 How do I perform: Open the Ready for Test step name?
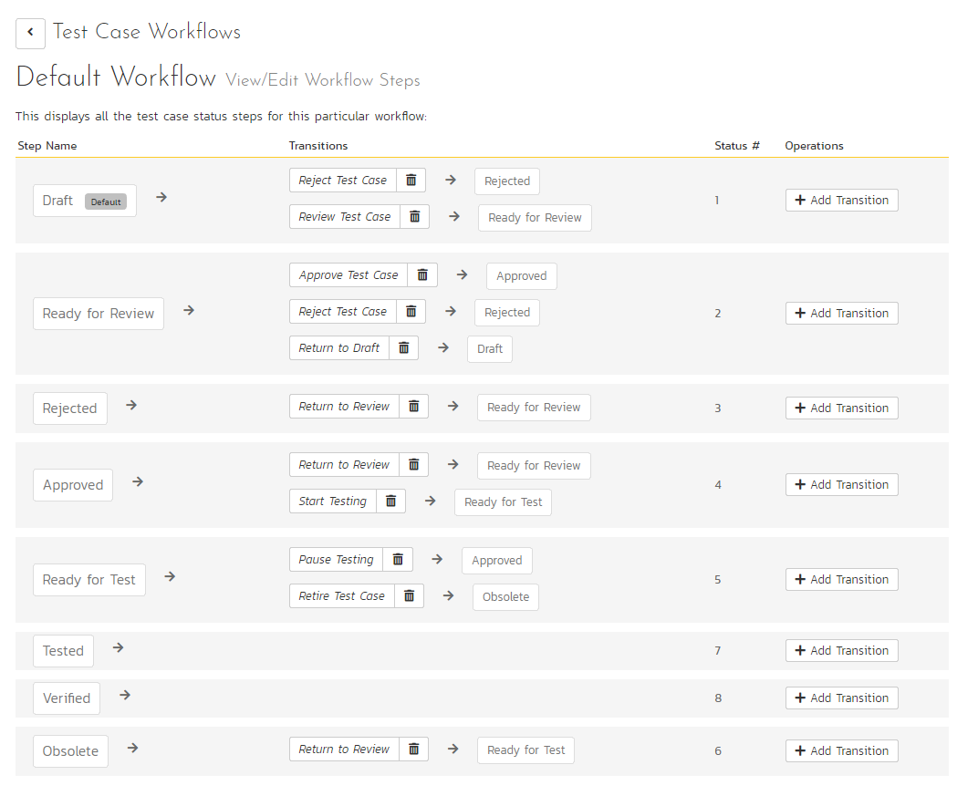pyautogui.click(x=88, y=580)
